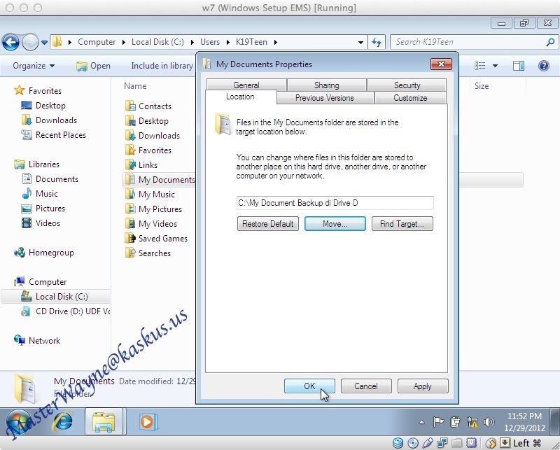Select Network in the navigation pane
The image size is (560, 450).
click(x=44, y=340)
